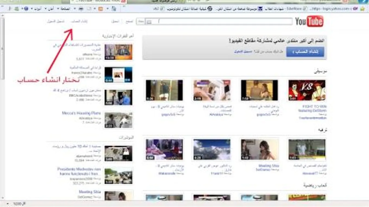Switch to the YouTube browser tab

pos(98,1)
